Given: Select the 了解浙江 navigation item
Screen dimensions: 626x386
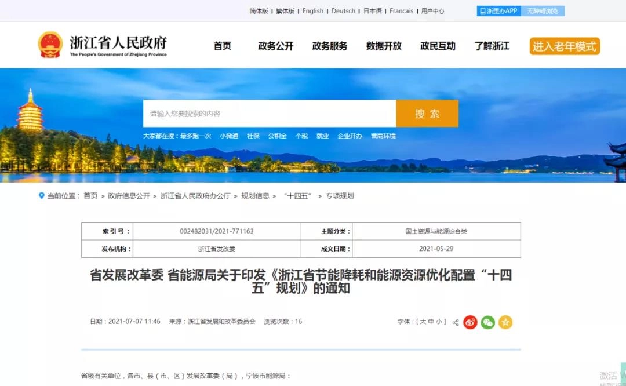Looking at the screenshot, I should [x=492, y=46].
